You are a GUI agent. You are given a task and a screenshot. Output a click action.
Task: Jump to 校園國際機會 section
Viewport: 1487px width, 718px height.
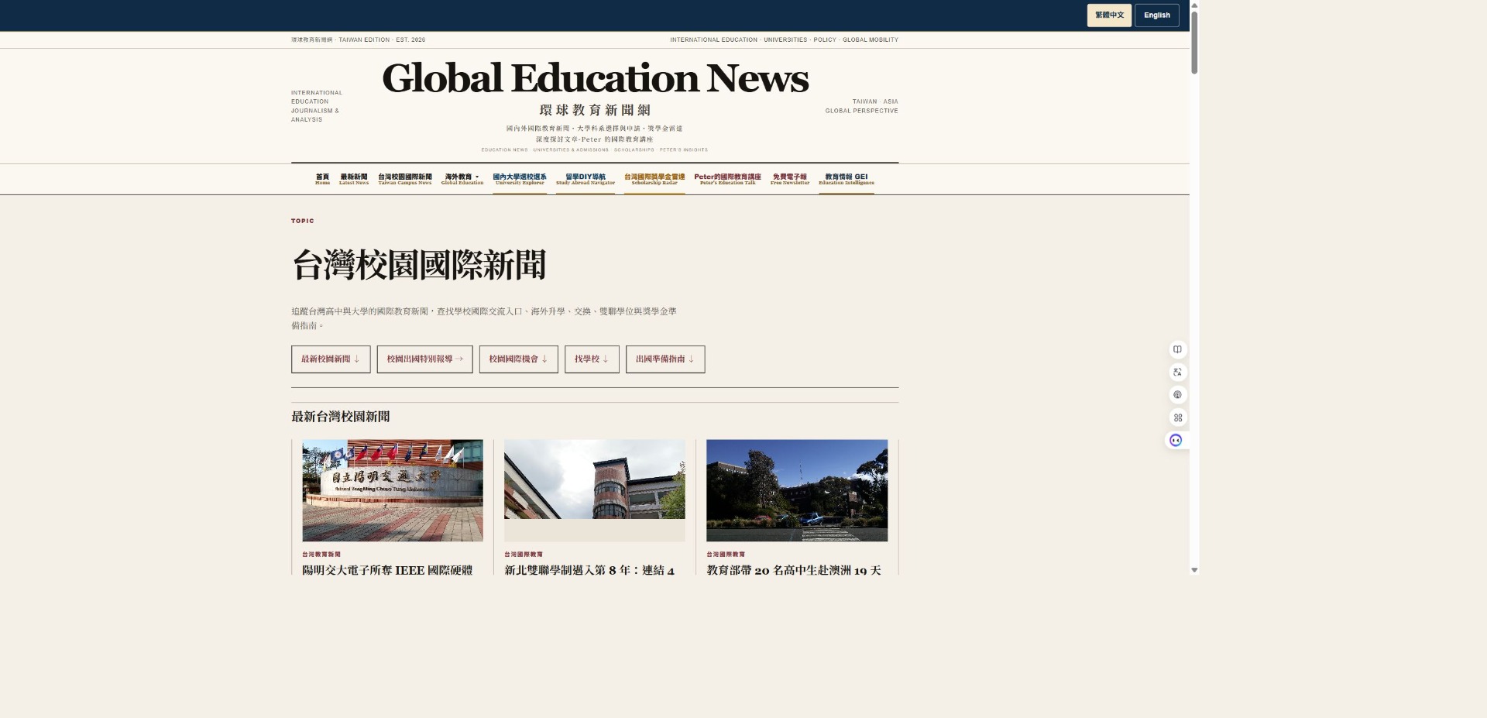pos(518,359)
